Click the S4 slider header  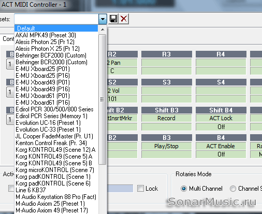[221, 82]
